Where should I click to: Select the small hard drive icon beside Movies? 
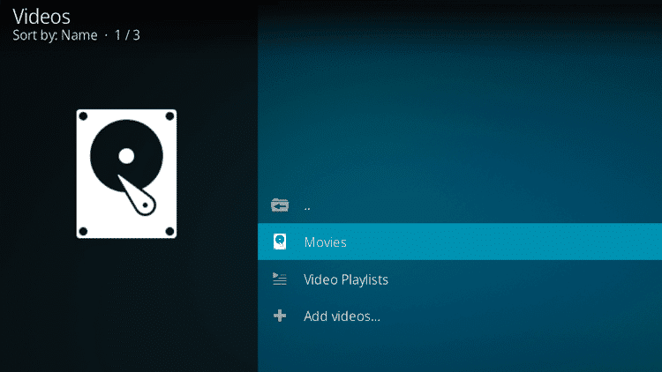[x=280, y=242]
